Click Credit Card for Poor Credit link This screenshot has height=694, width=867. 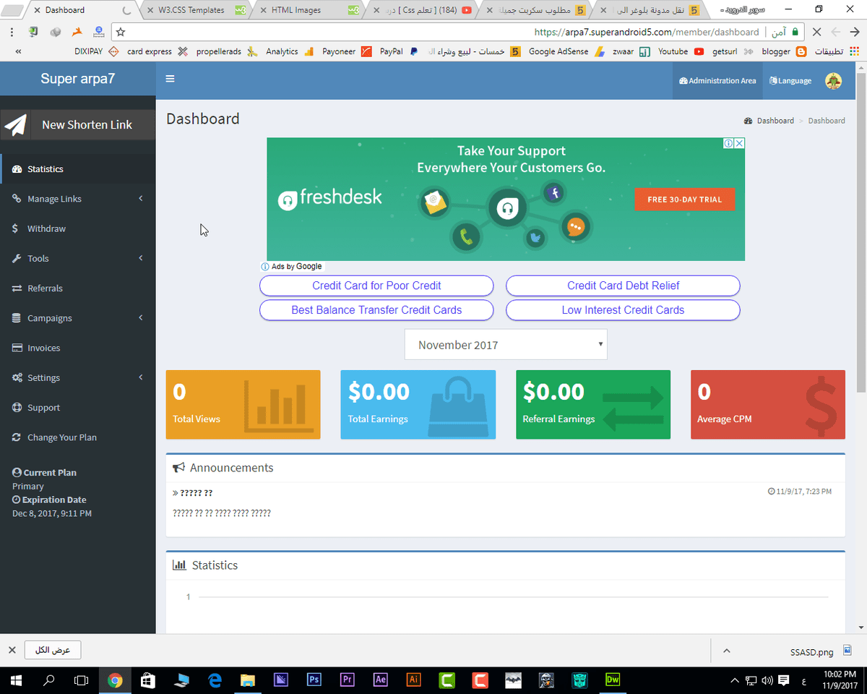(376, 286)
